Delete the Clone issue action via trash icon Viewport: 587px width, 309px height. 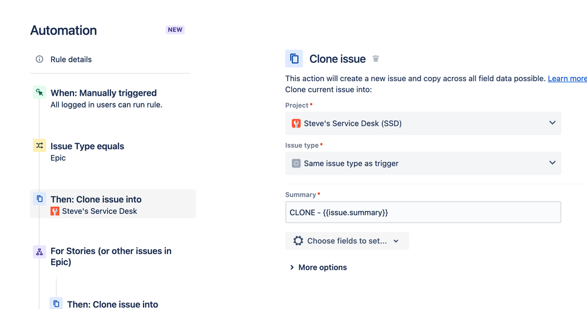point(376,59)
